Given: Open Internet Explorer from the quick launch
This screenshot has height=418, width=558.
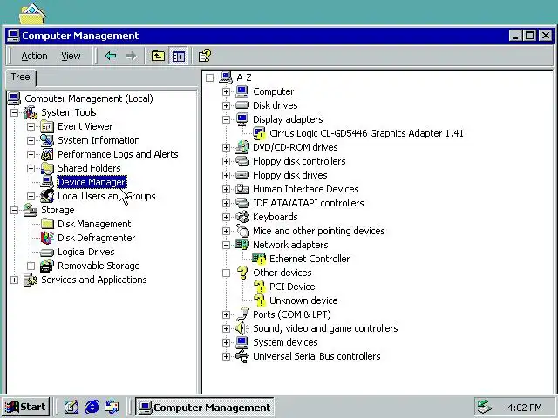Looking at the screenshot, I should pyautogui.click(x=92, y=407).
